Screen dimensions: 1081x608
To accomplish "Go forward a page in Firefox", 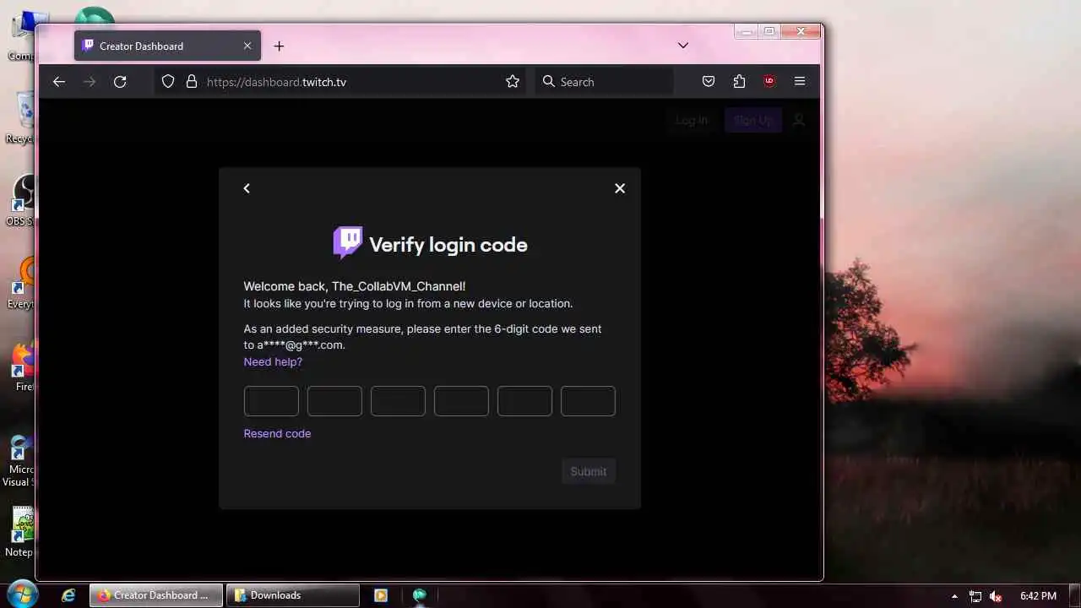I will (90, 82).
